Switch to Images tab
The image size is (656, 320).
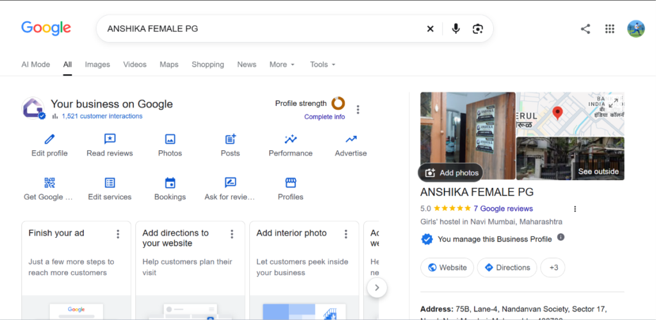click(97, 65)
